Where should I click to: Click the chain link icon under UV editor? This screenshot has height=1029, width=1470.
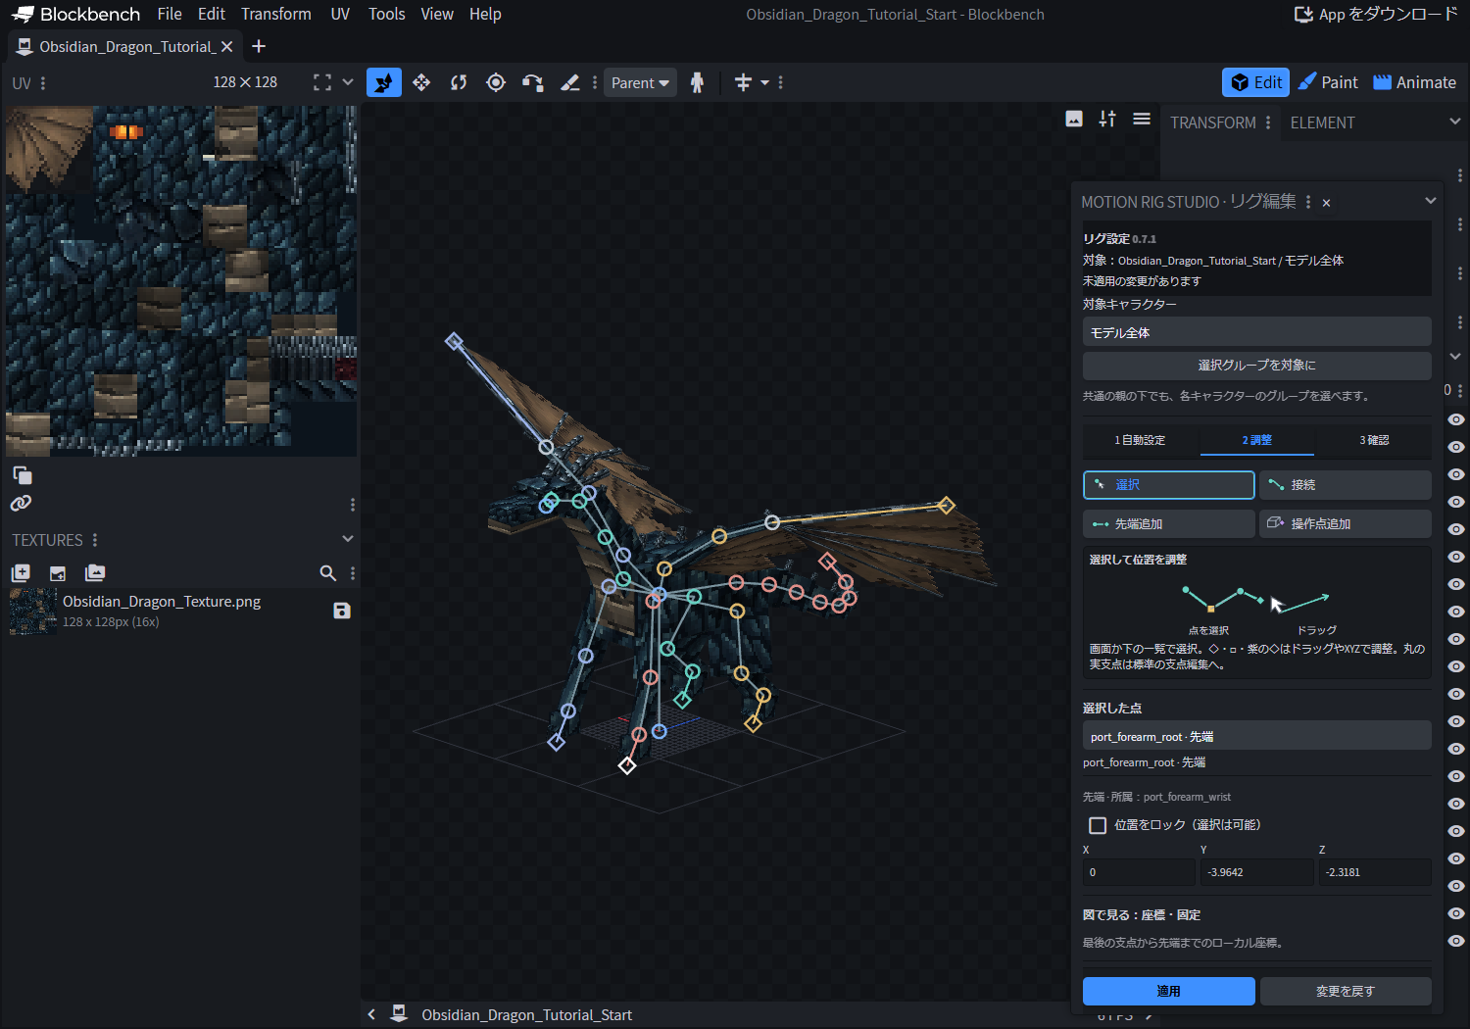pyautogui.click(x=21, y=503)
